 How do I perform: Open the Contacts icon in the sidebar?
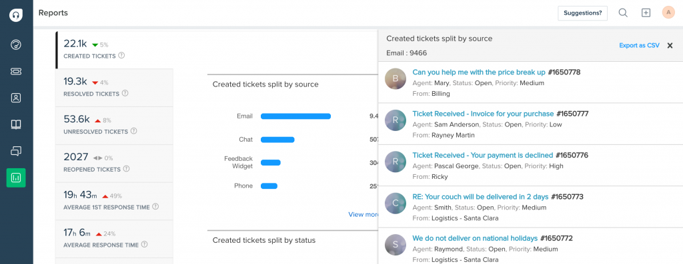click(x=16, y=98)
